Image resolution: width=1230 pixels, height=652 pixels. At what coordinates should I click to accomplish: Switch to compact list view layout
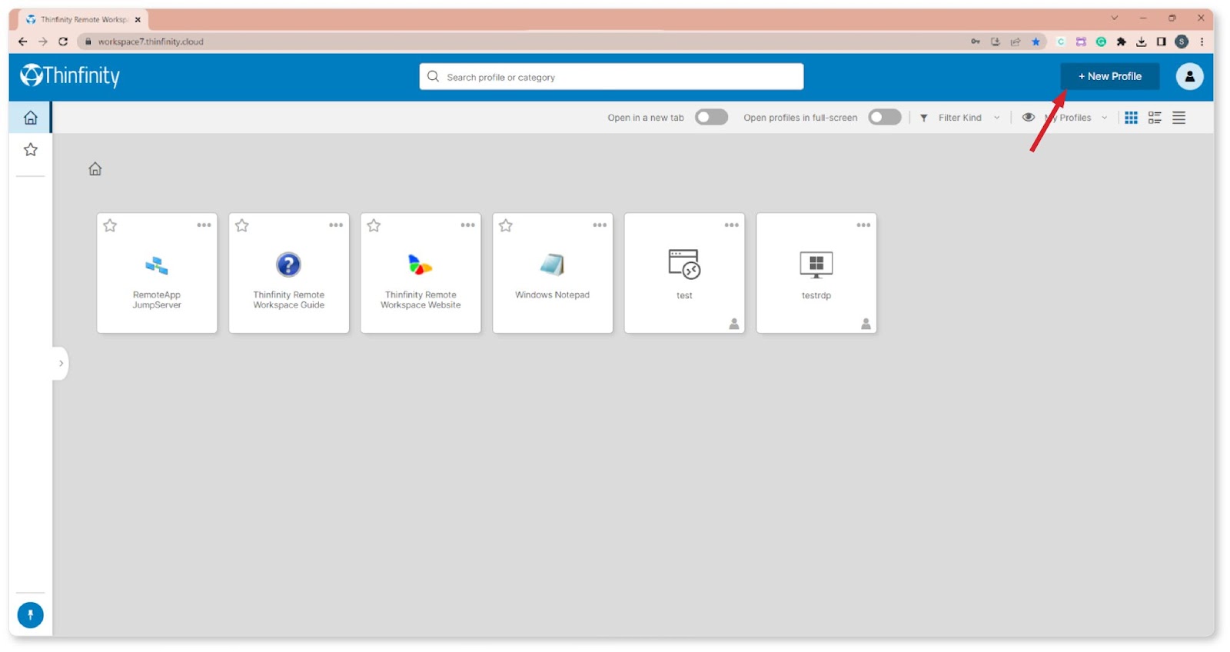[x=1178, y=118]
